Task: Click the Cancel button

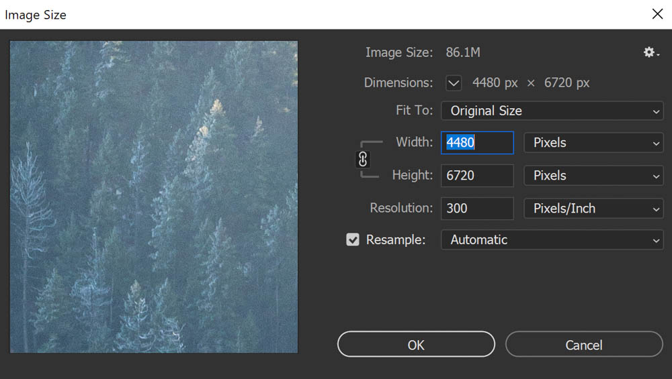Action: [x=584, y=344]
